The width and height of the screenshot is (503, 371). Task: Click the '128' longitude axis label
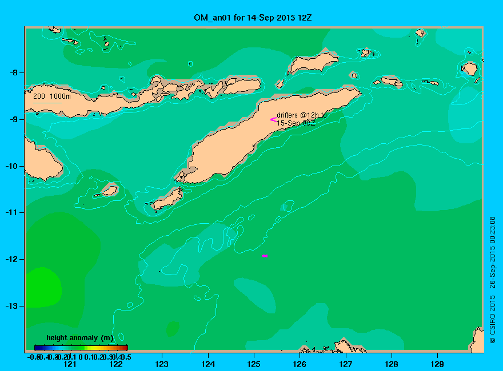pos(392,364)
